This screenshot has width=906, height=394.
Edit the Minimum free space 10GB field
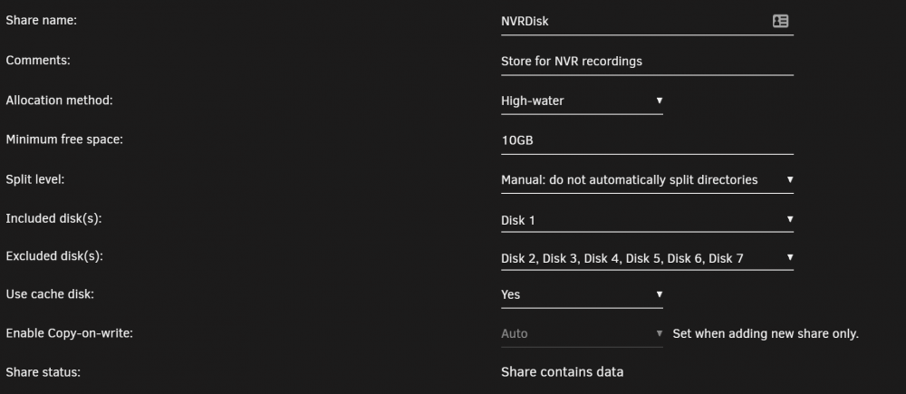(x=647, y=139)
